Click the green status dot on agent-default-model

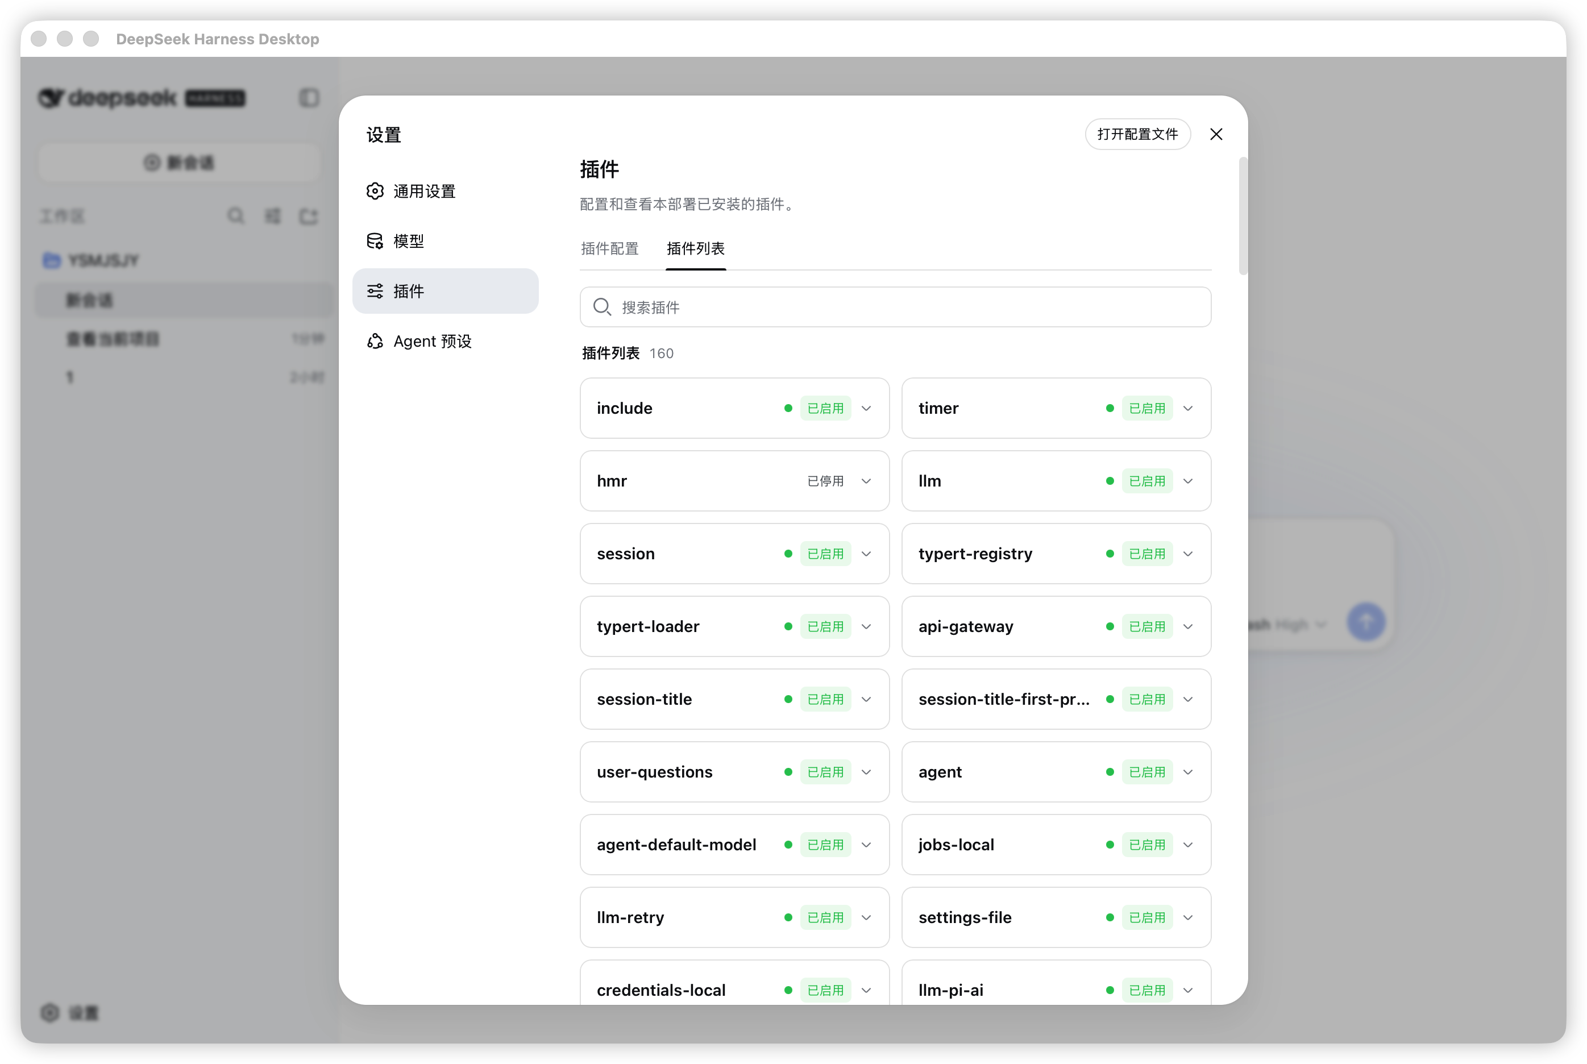(788, 845)
